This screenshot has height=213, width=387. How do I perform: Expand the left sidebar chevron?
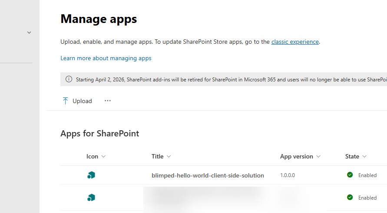(29, 32)
